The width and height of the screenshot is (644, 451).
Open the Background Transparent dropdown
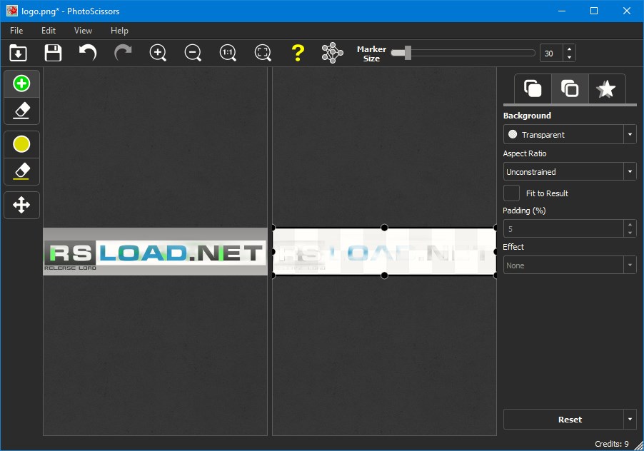tap(570, 134)
